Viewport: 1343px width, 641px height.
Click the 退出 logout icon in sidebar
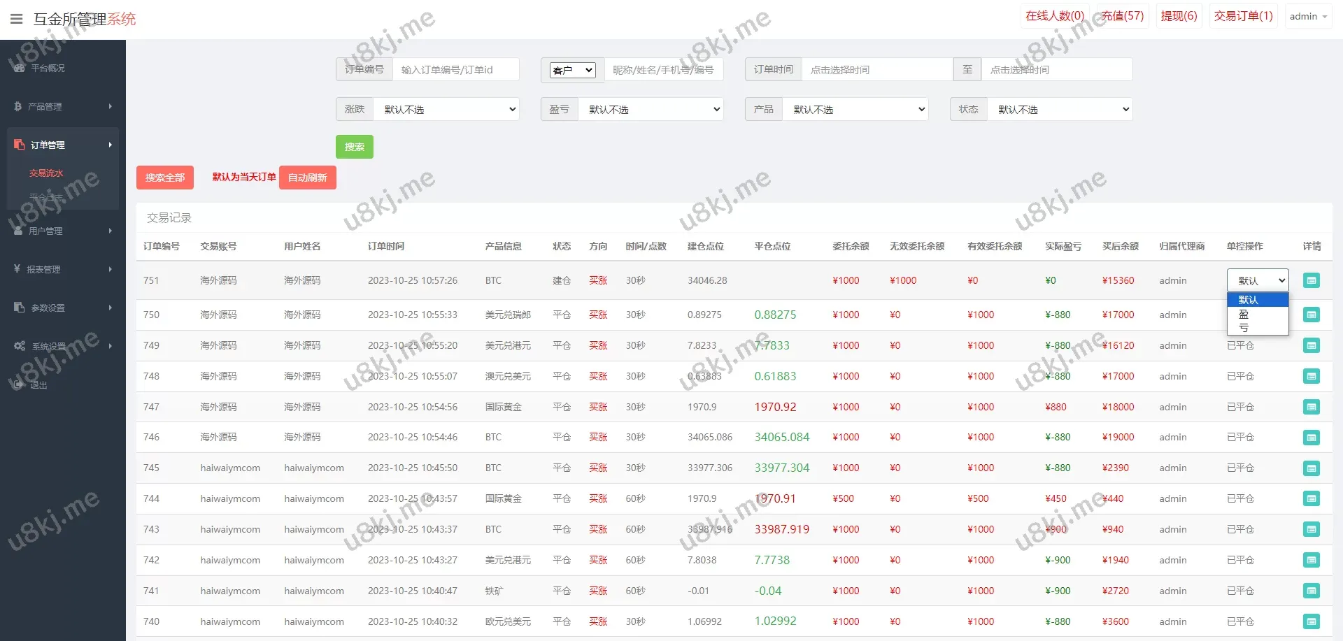point(17,384)
